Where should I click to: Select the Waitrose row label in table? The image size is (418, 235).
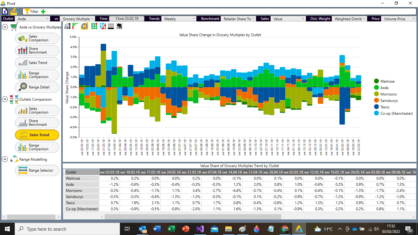(x=82, y=178)
